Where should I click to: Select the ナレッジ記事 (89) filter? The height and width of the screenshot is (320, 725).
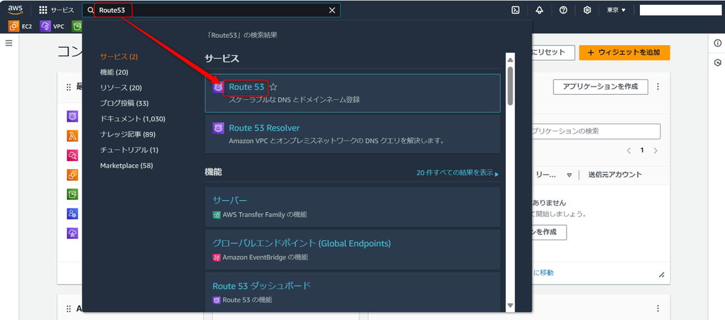127,134
